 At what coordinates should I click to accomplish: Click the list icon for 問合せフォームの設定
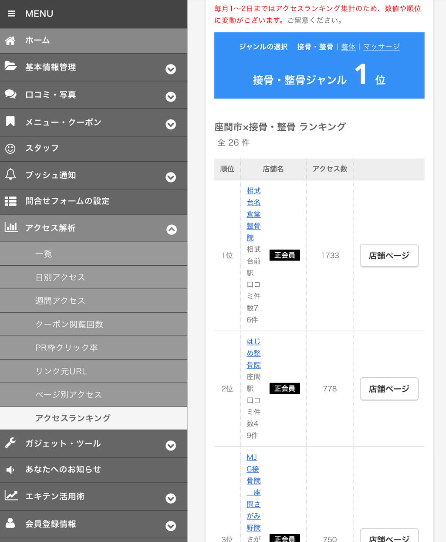(10, 201)
